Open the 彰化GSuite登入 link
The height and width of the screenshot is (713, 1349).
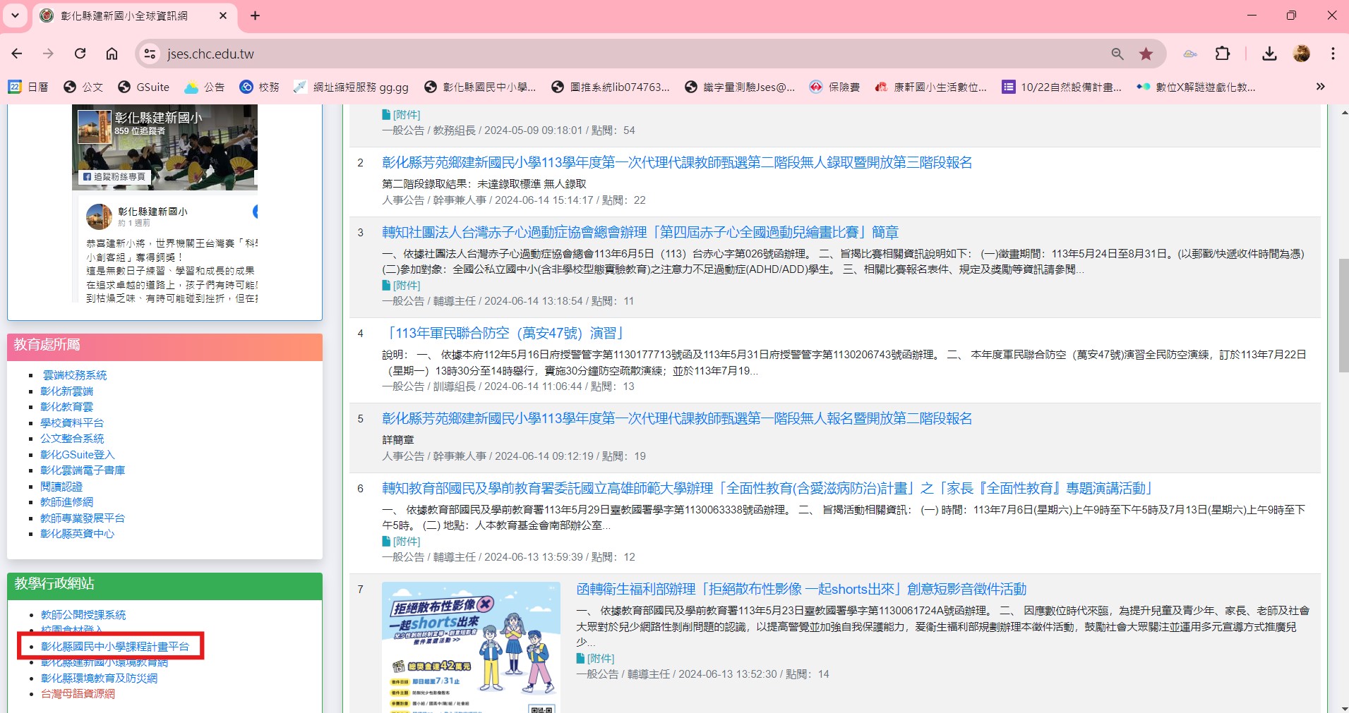(x=77, y=454)
